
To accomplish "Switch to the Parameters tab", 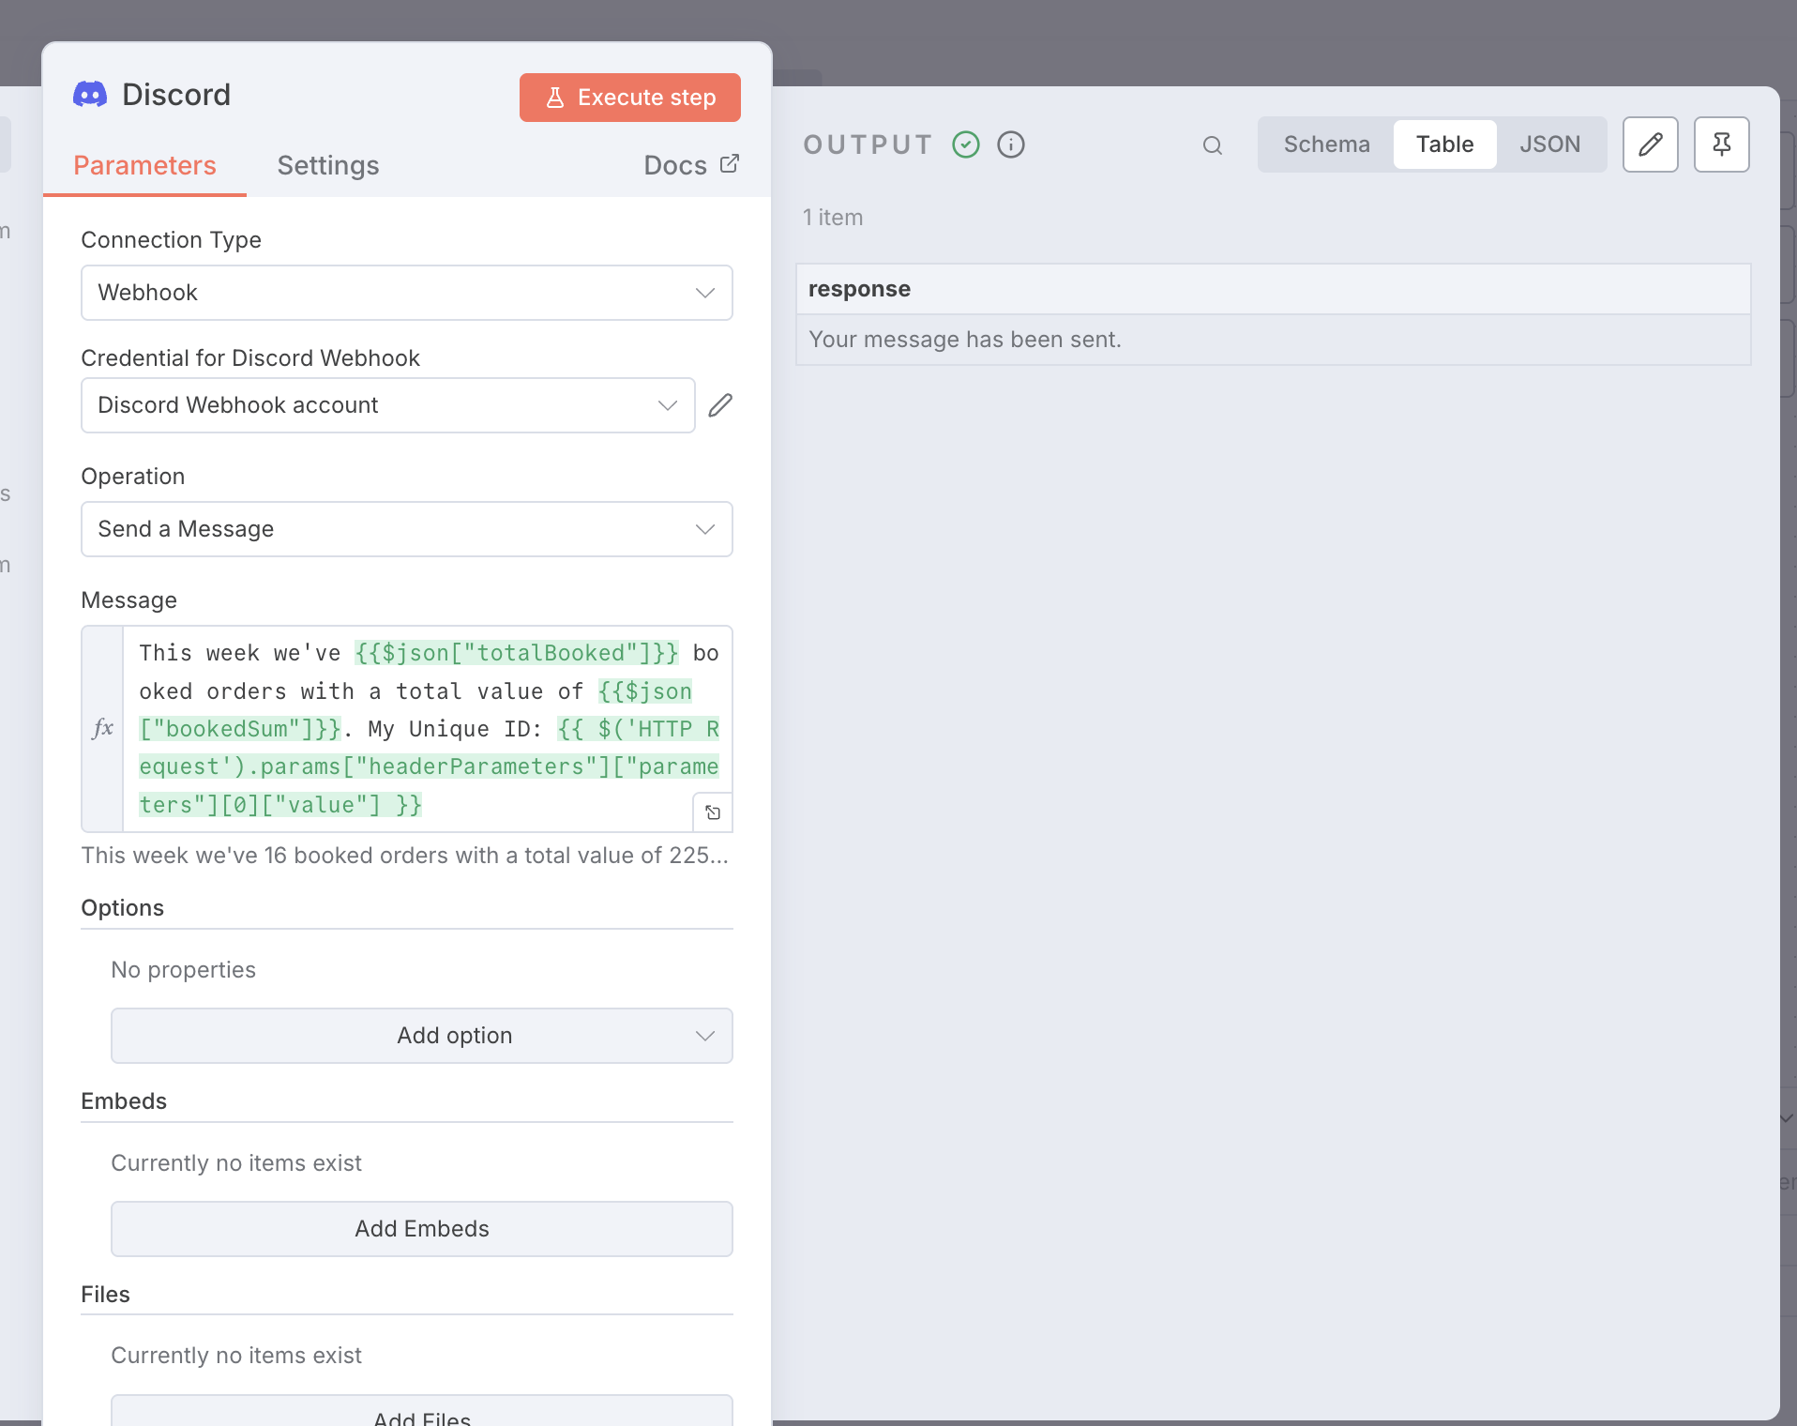I will point(144,166).
